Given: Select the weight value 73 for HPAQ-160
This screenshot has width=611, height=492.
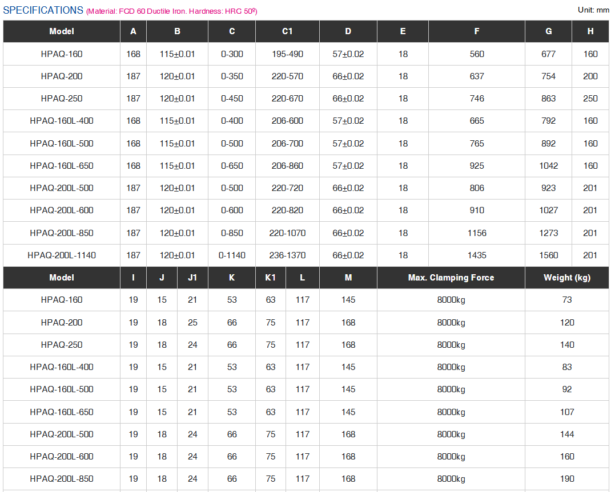Looking at the screenshot, I should pyautogui.click(x=566, y=300).
